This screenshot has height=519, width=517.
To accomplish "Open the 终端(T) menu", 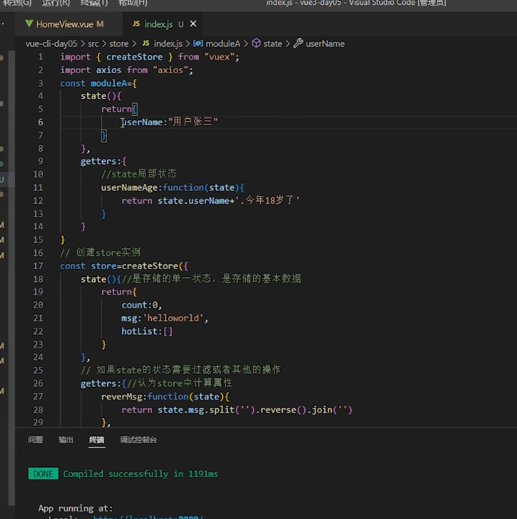I will point(94,3).
